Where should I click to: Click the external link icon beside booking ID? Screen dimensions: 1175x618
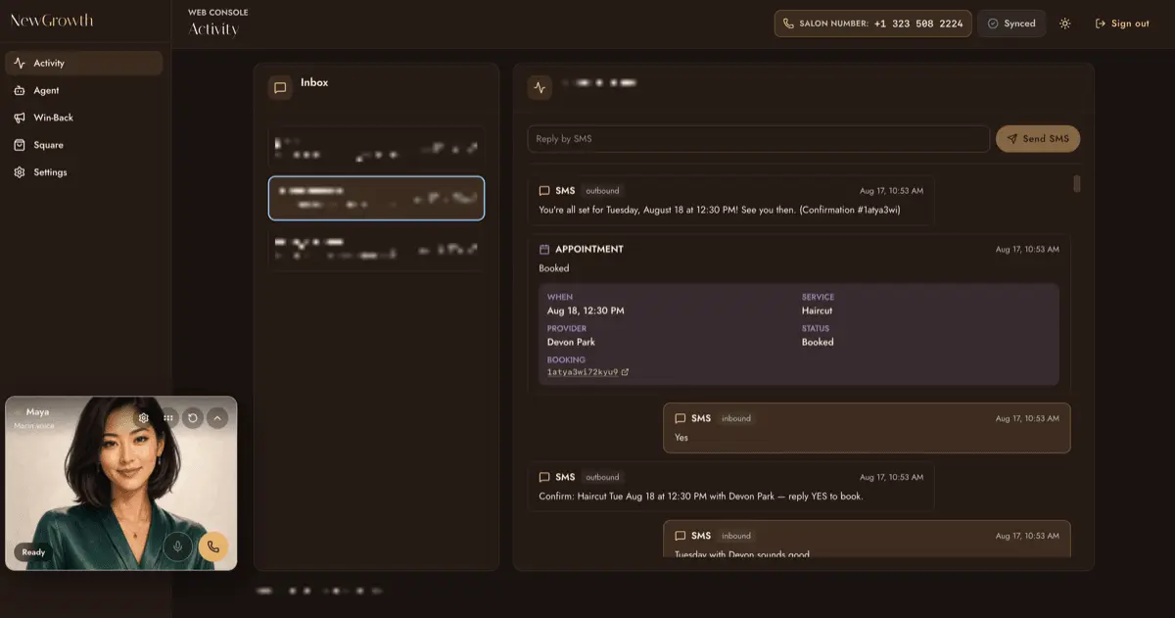click(626, 372)
